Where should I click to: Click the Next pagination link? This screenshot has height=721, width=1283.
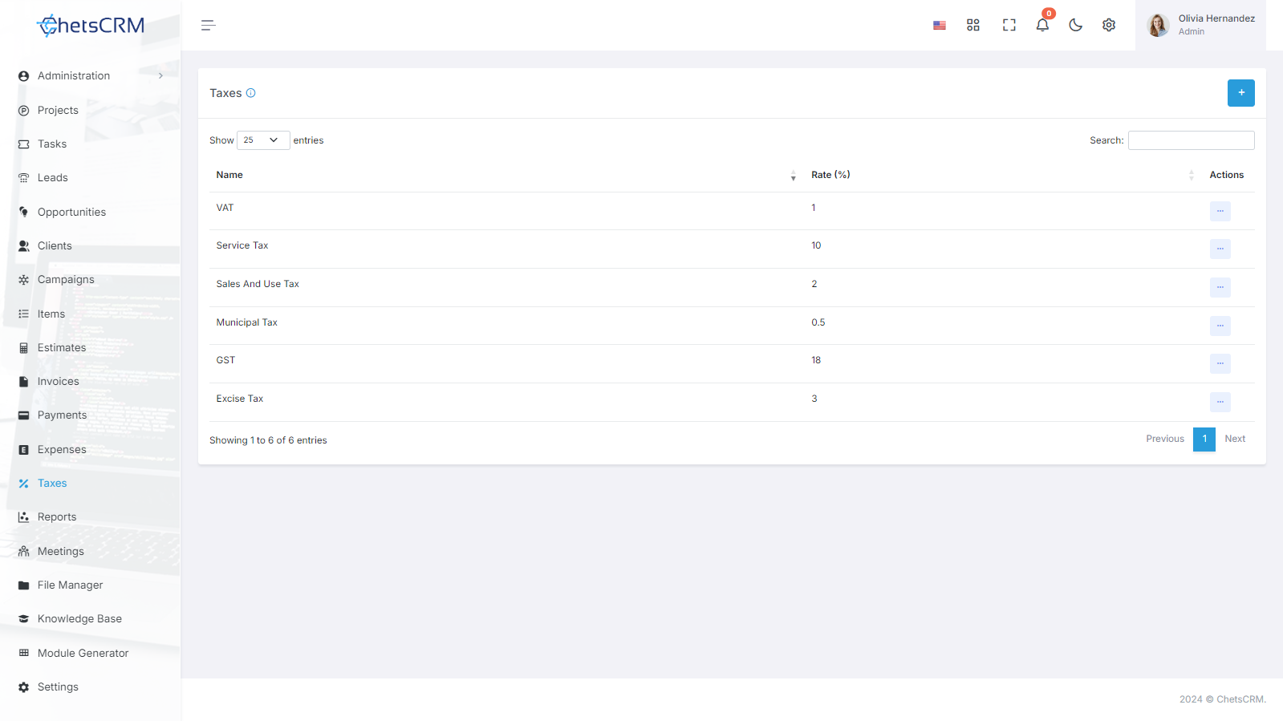coord(1235,439)
